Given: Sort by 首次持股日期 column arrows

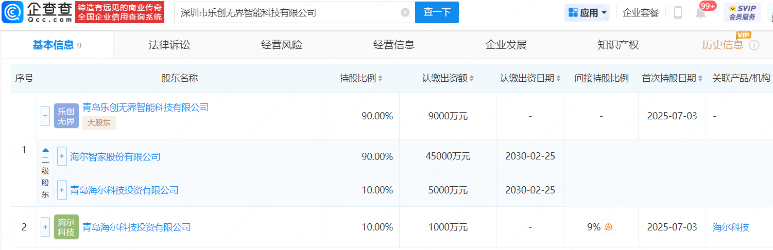Looking at the screenshot, I should pyautogui.click(x=700, y=78).
